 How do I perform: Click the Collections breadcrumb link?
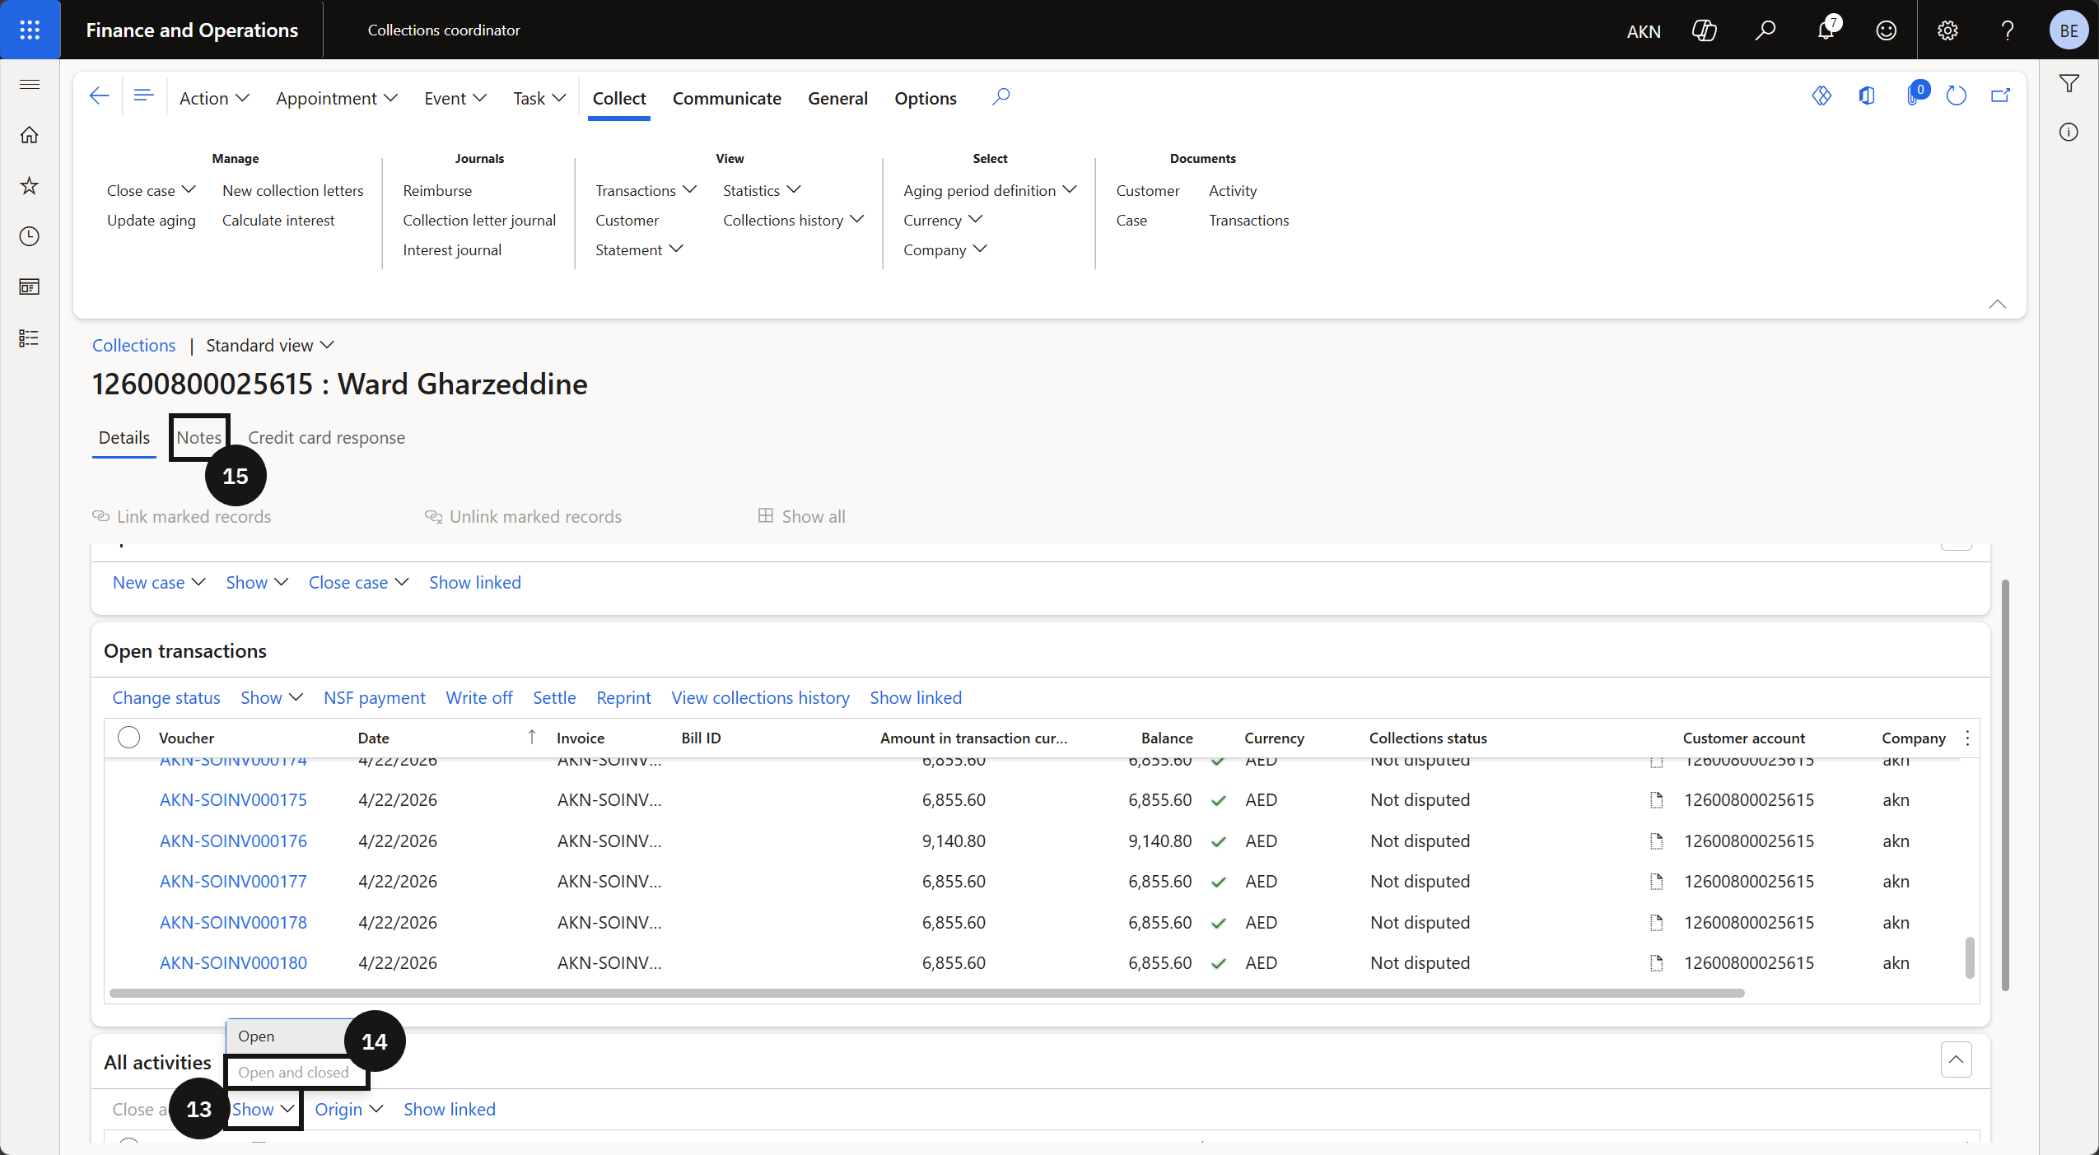click(133, 345)
